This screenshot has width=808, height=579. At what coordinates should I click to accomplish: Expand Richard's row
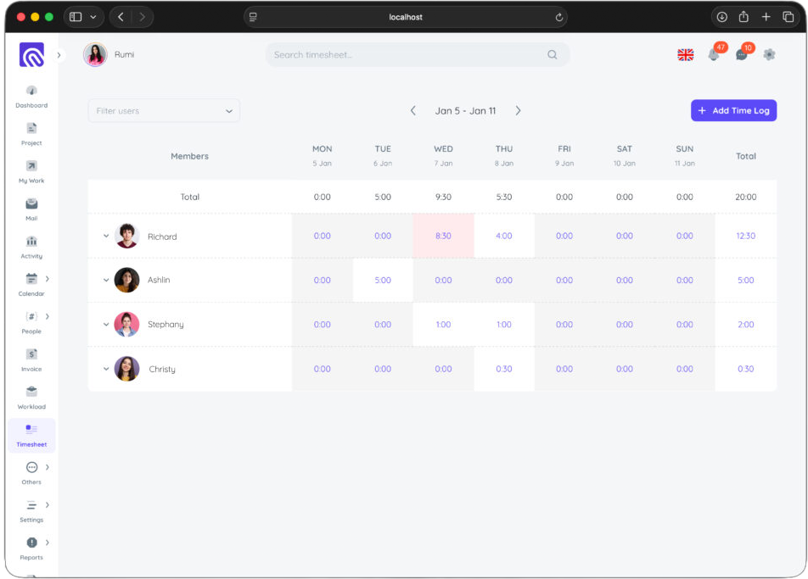tap(106, 237)
